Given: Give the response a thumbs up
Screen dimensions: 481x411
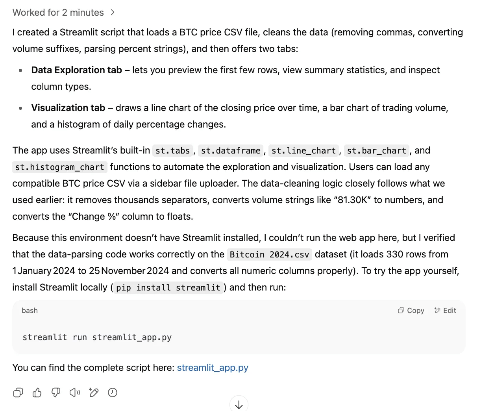Looking at the screenshot, I should point(37,392).
